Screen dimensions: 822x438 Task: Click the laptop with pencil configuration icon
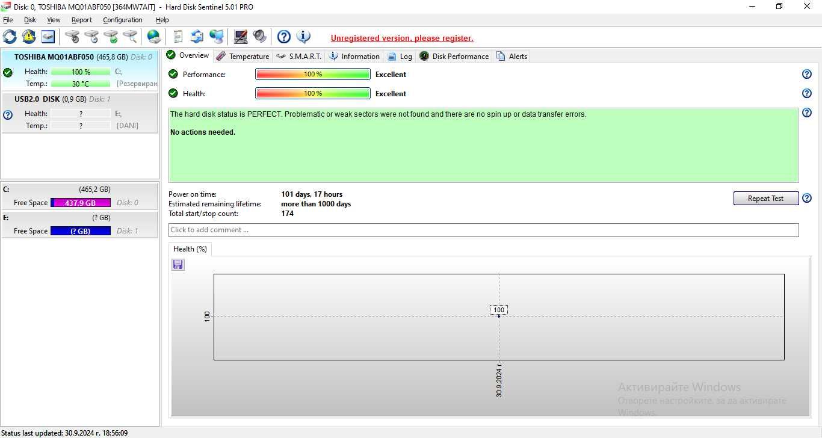[x=241, y=37]
